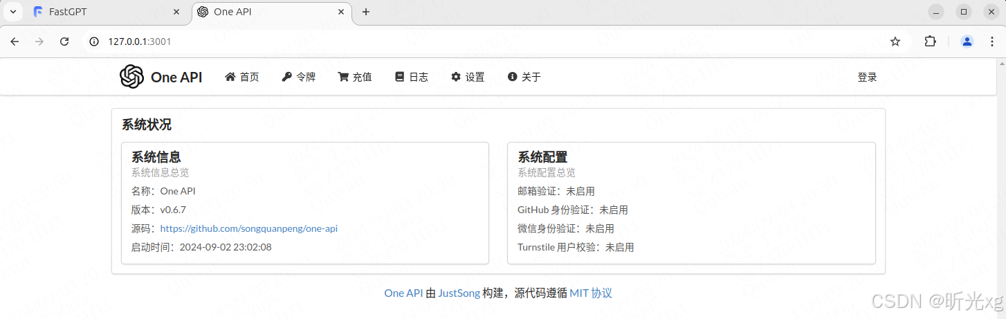Bookmark this page with star icon

click(895, 42)
